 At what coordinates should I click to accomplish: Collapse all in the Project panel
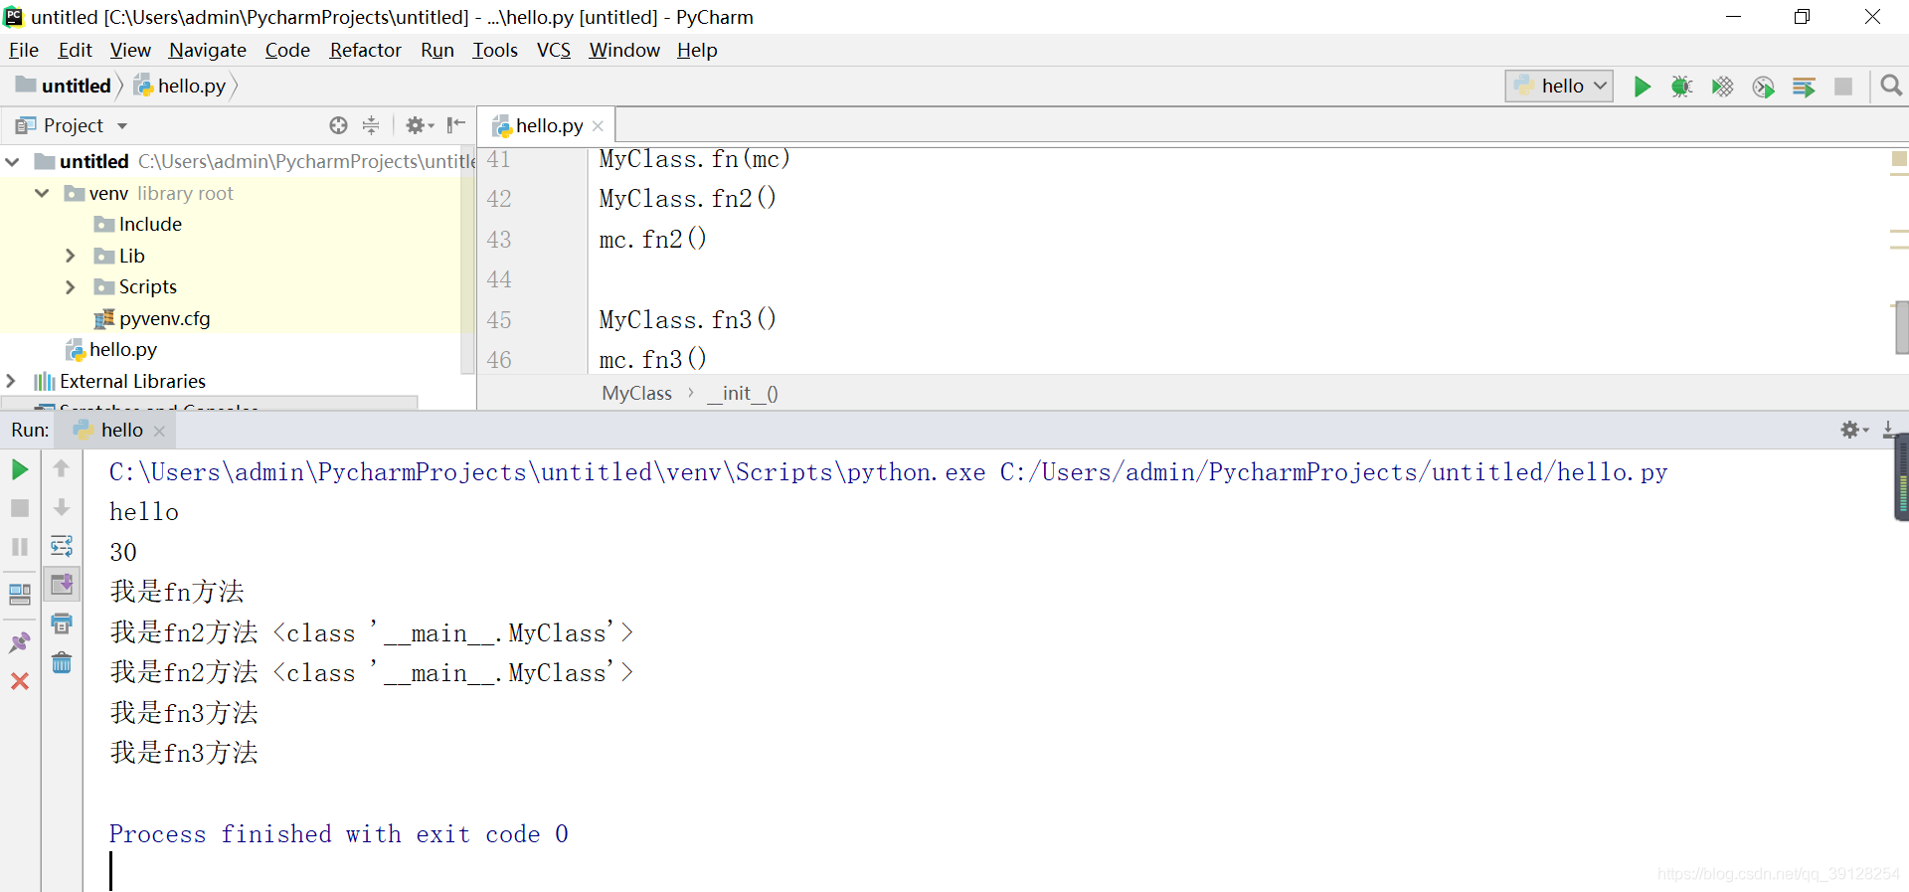coord(371,125)
